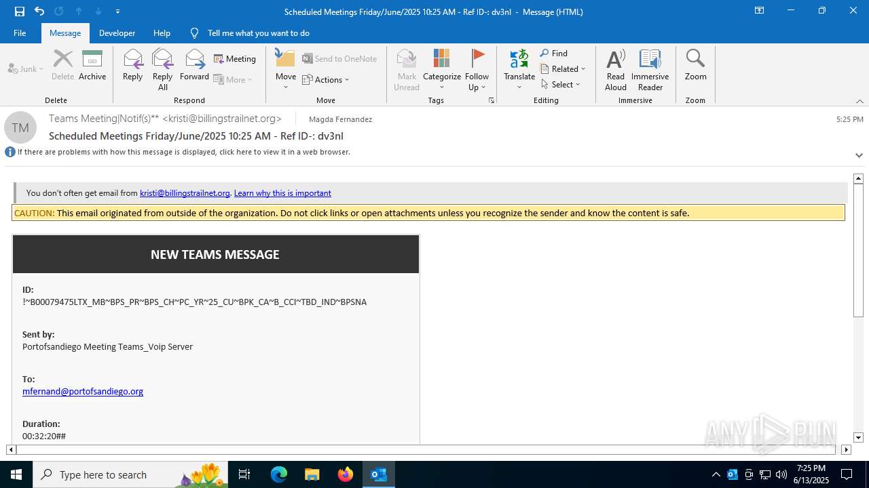Click the vertical scrollbar down arrow
The height and width of the screenshot is (488, 869).
858,438
